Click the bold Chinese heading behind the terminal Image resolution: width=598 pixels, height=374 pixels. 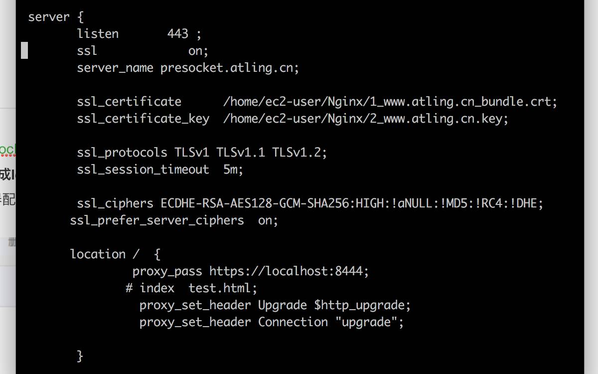pos(6,175)
